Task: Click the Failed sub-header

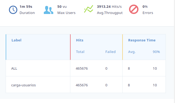Action: tap(111, 52)
